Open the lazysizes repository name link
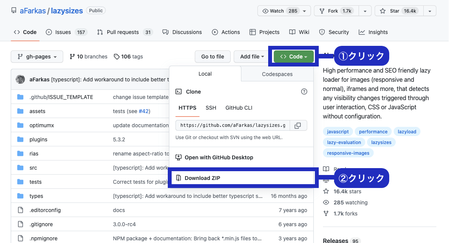 click(67, 11)
